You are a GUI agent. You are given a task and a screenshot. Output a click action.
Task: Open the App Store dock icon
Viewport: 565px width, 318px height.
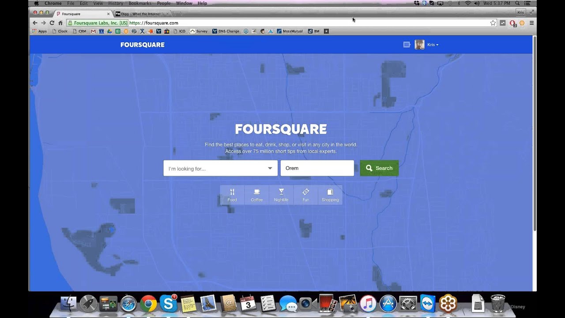(388, 304)
